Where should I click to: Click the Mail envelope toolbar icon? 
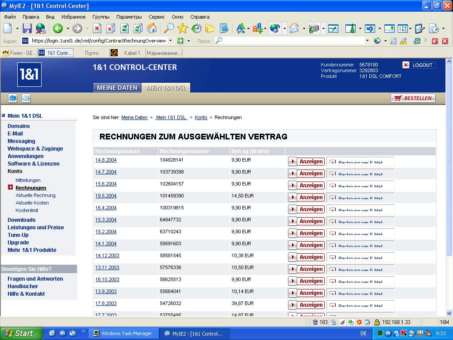coord(294,28)
